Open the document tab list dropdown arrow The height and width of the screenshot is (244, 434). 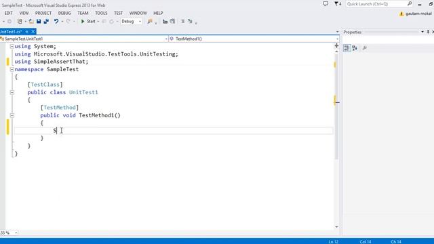click(x=337, y=32)
